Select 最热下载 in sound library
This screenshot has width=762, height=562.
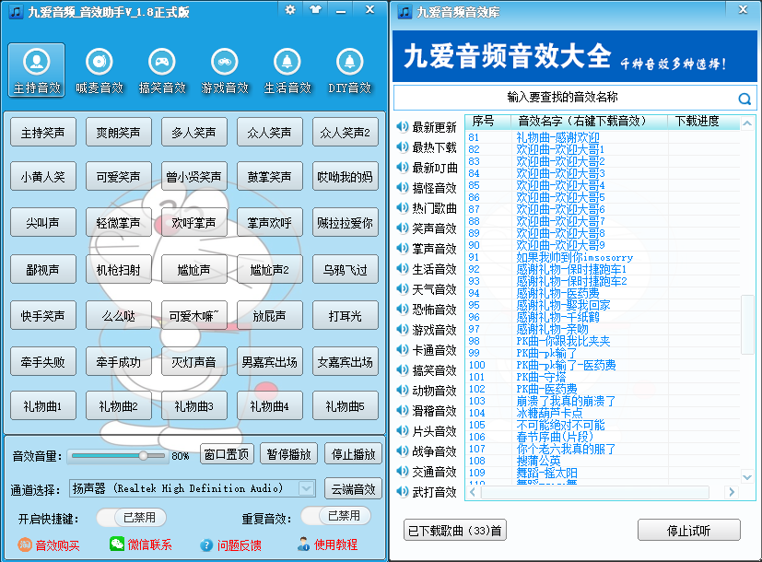(427, 147)
